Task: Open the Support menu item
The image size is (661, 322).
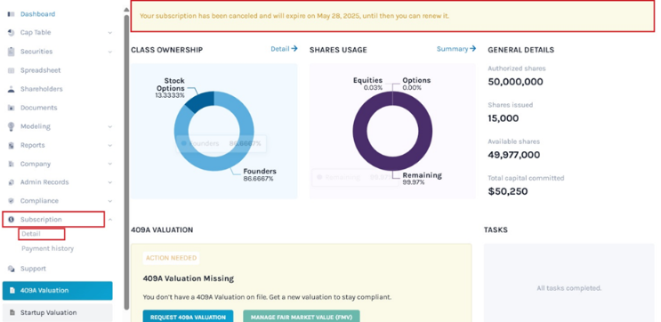Action: [33, 269]
